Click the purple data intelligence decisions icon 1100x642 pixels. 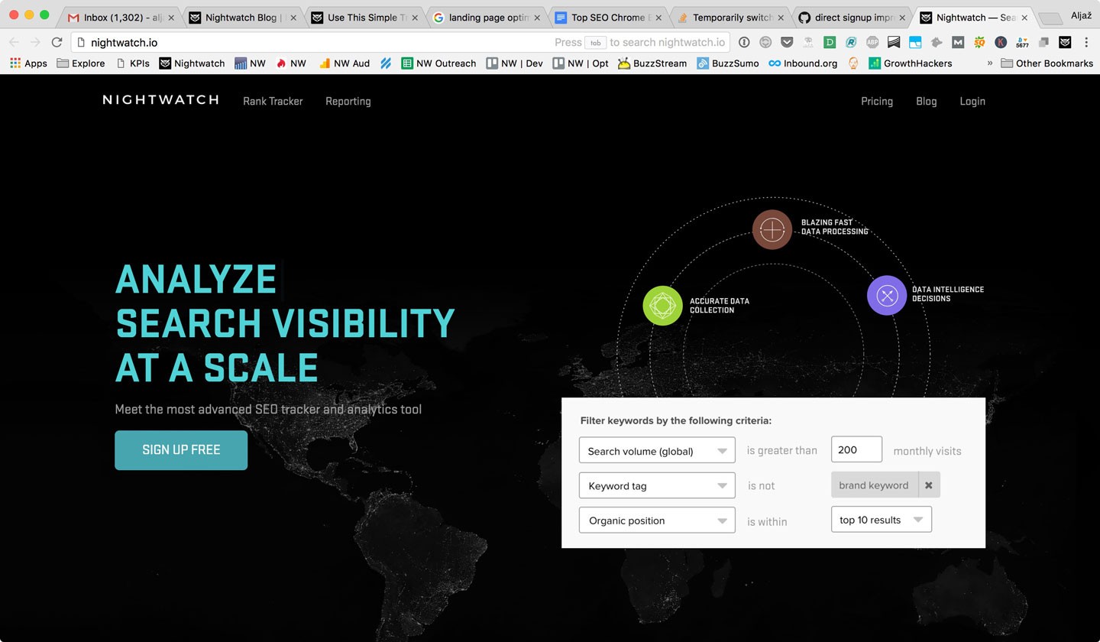click(886, 295)
